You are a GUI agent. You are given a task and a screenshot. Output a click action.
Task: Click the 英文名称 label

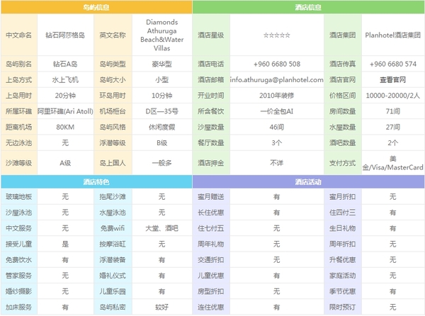113,35
